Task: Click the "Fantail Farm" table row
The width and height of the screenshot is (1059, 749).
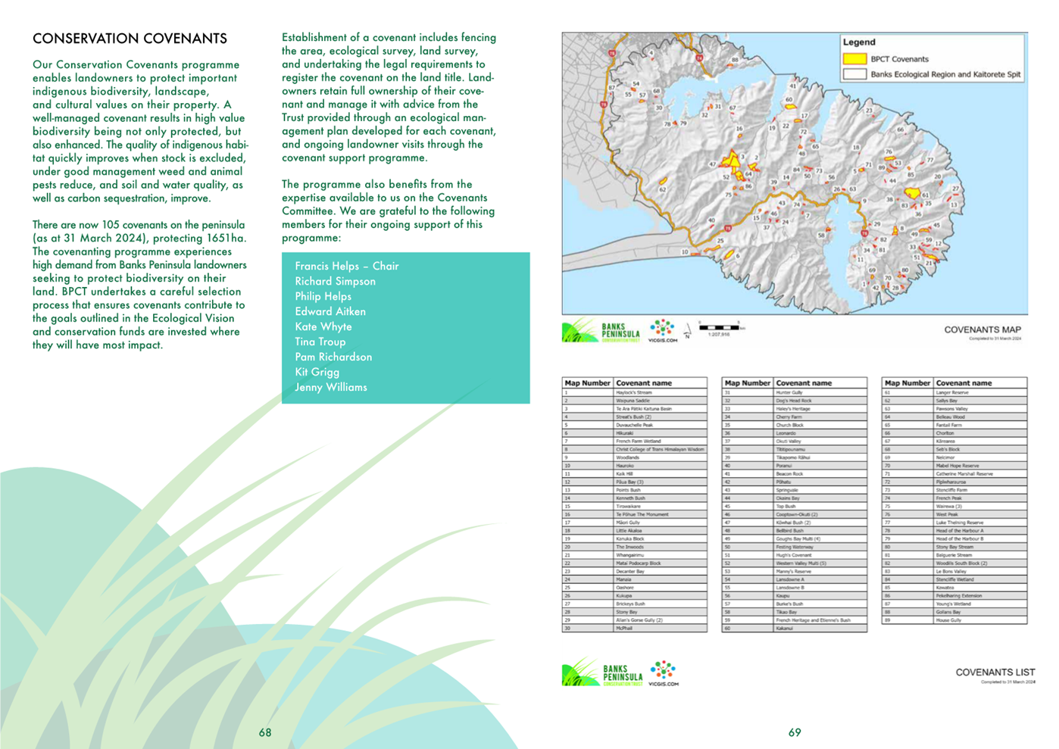Action: 954,425
